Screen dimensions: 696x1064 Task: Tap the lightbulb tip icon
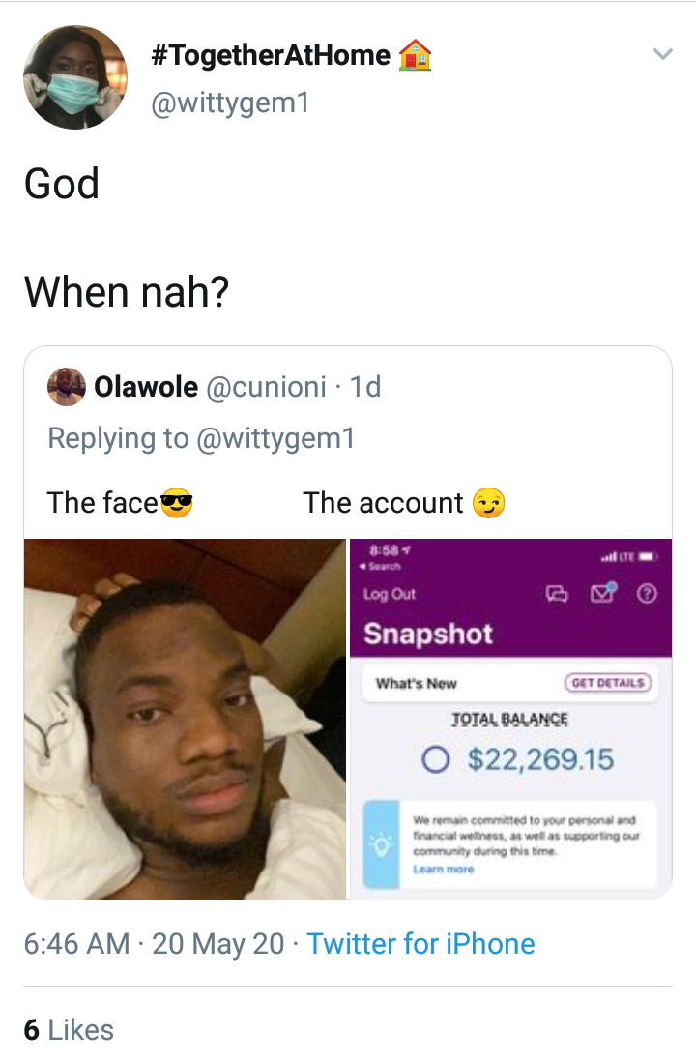(382, 843)
